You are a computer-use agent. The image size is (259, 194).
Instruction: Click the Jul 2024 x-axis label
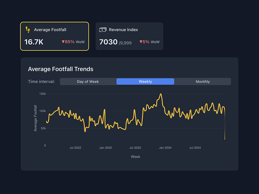195,148
